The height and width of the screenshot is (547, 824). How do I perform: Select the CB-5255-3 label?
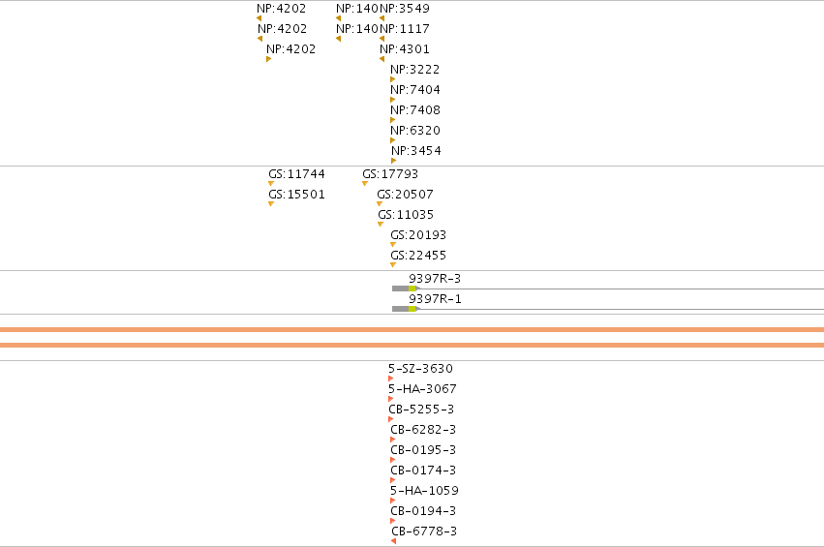click(421, 410)
